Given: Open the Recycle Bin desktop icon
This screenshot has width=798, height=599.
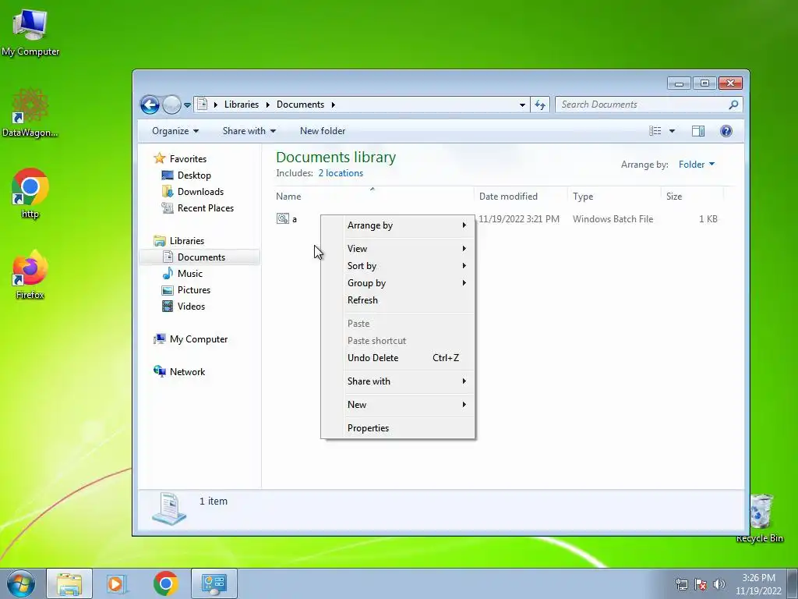Looking at the screenshot, I should point(761,517).
